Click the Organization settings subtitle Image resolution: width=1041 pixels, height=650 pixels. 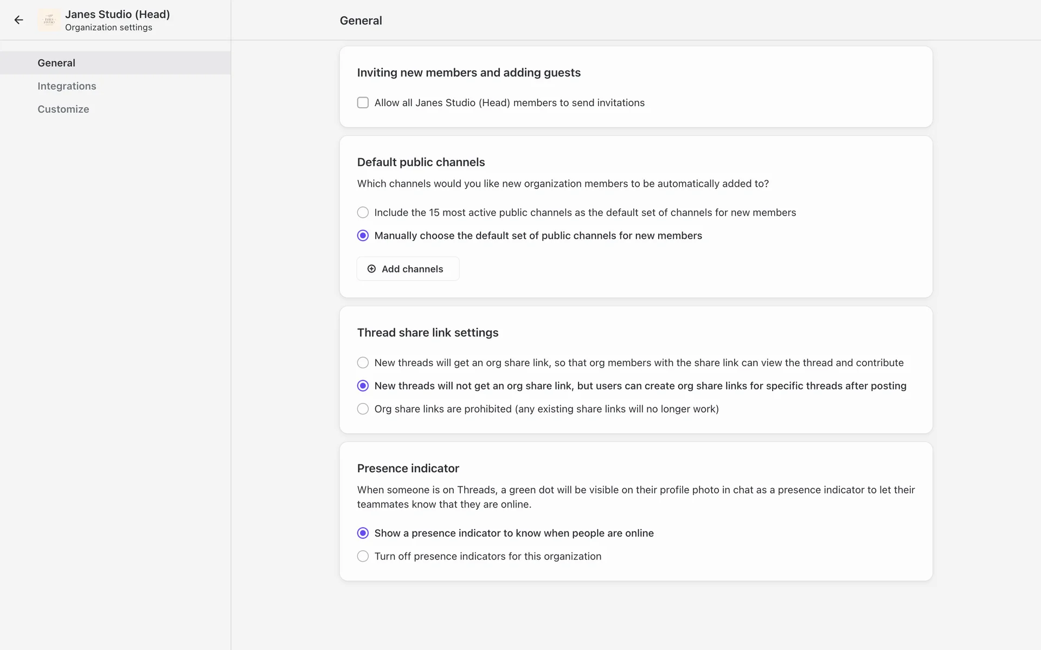point(108,28)
